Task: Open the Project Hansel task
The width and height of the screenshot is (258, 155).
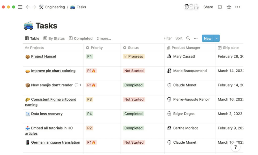Action: click(43, 56)
